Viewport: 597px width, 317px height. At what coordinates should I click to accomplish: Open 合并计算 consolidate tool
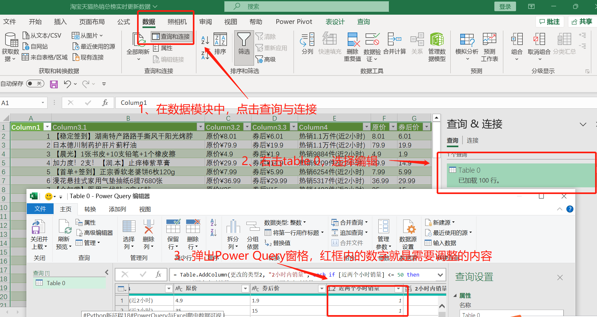[x=395, y=44]
